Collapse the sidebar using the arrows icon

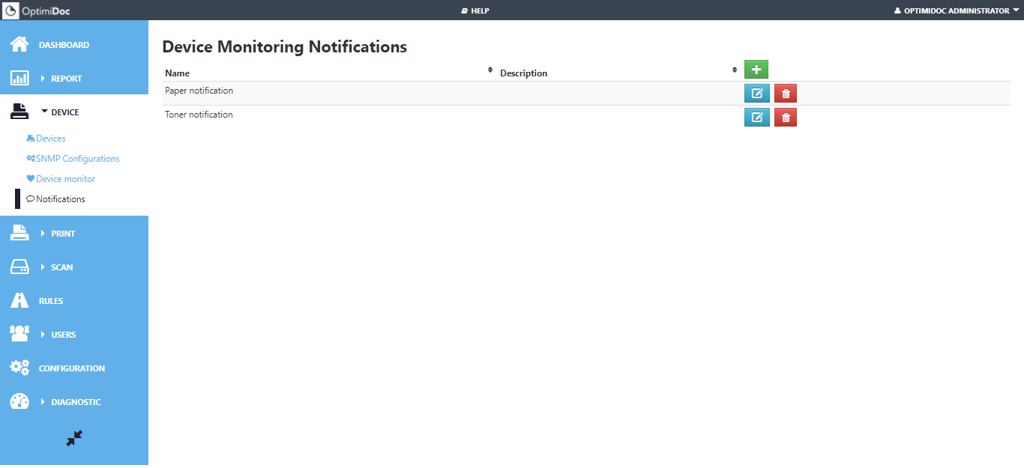point(74,439)
